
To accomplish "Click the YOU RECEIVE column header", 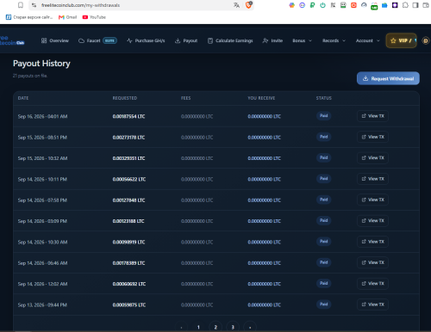I will 261,98.
